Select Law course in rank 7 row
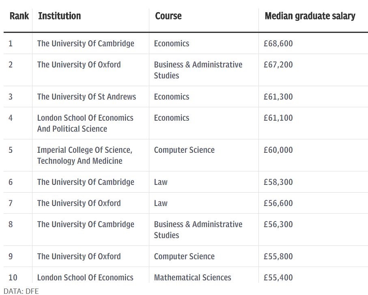368x295 pixels. [x=161, y=203]
